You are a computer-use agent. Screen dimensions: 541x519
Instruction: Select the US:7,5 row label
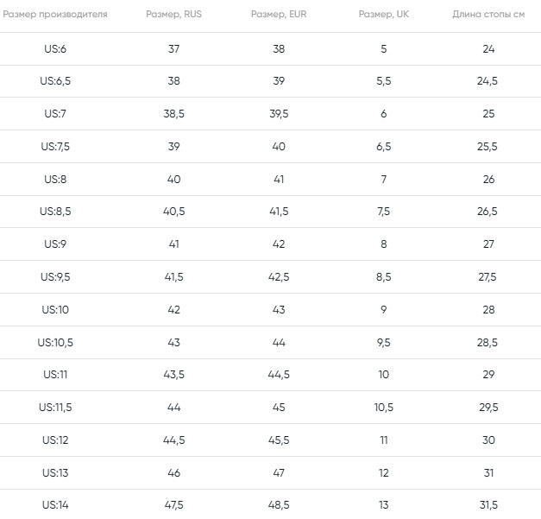point(55,147)
